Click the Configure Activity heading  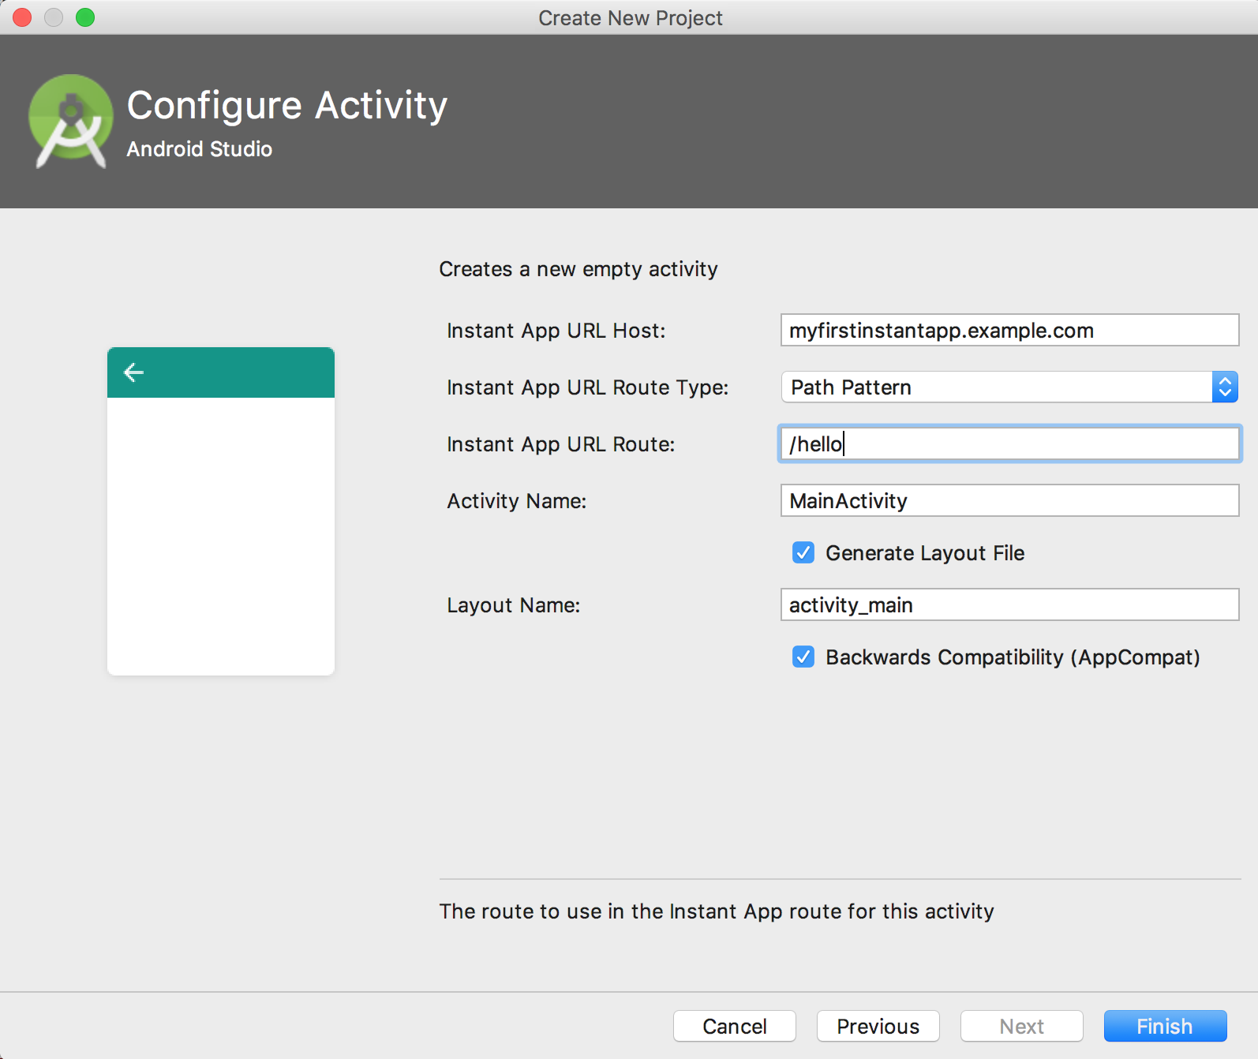287,105
